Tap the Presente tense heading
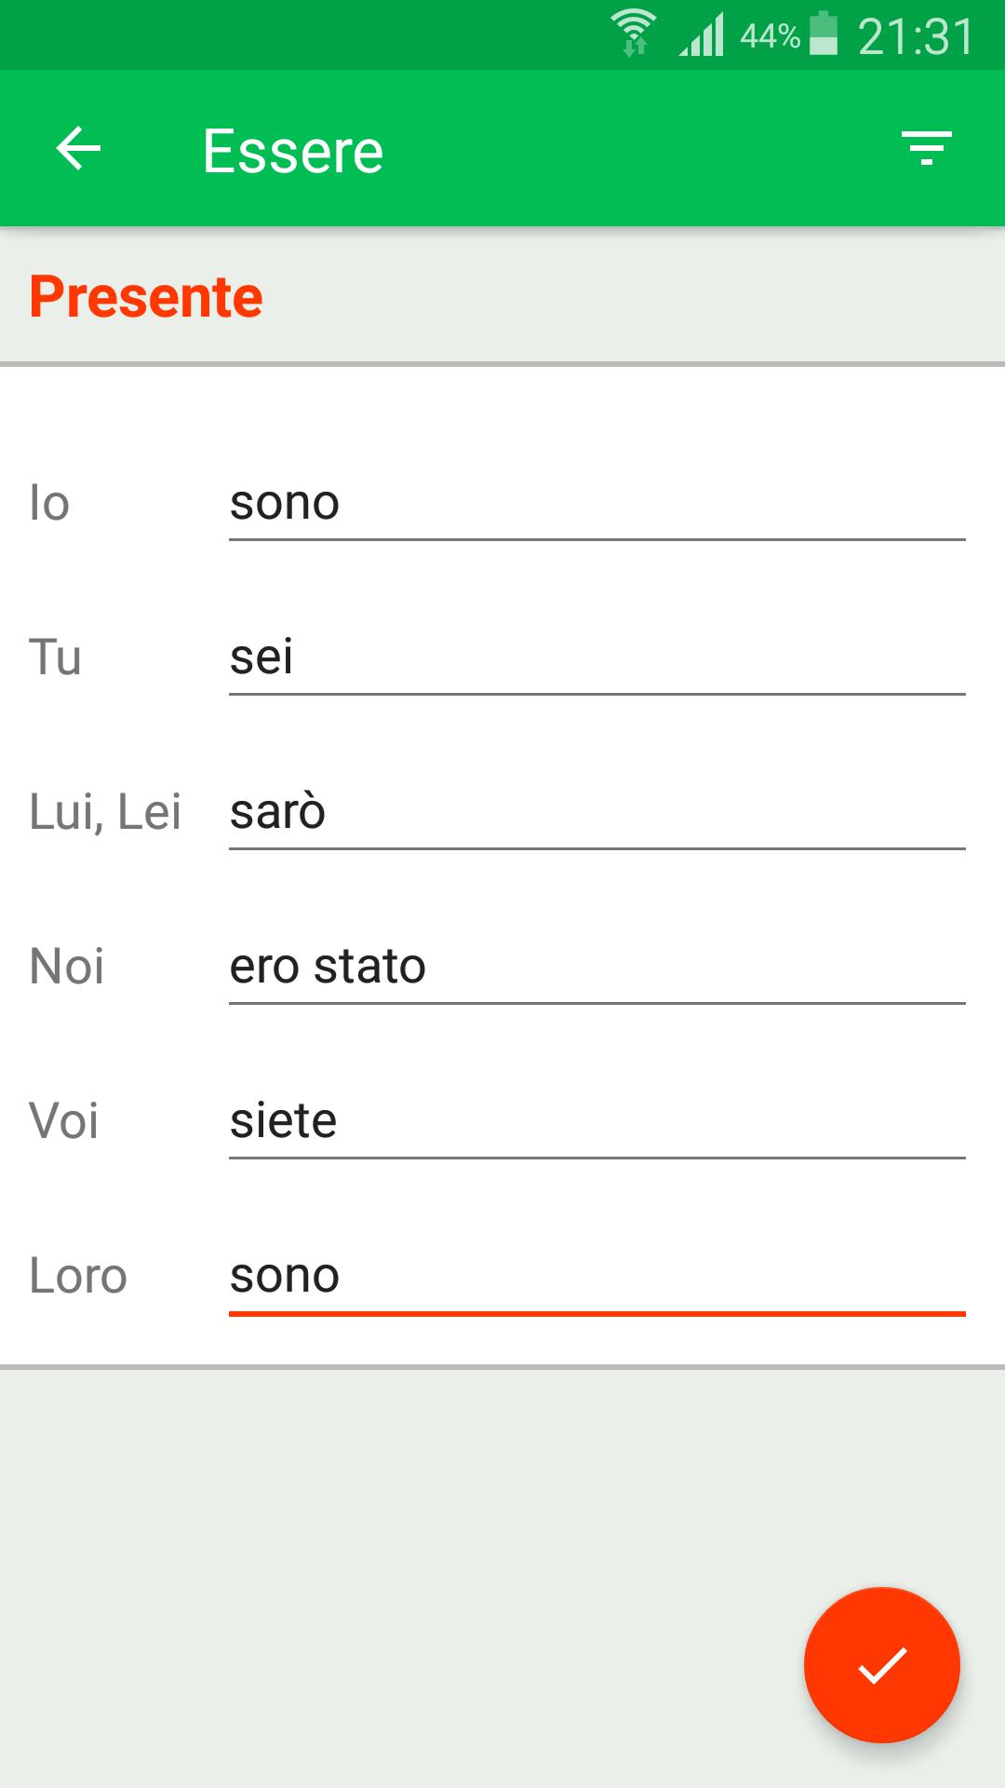Viewport: 1005px width, 1788px height. (x=146, y=297)
